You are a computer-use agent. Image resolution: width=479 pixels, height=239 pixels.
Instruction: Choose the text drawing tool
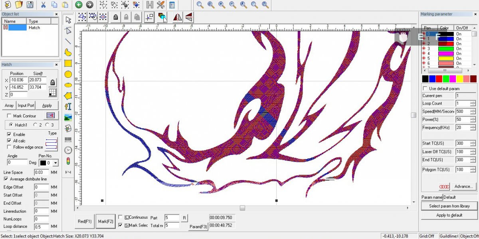point(68,107)
